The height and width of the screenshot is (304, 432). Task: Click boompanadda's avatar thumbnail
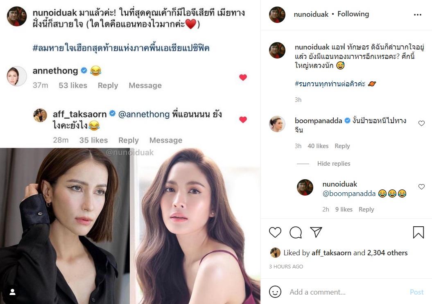(277, 124)
